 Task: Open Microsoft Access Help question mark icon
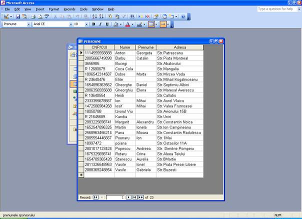tap(182, 16)
